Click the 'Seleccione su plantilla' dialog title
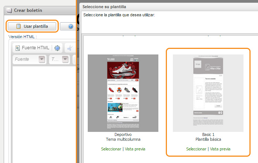Screen dimensions: 258x163 point(104,7)
